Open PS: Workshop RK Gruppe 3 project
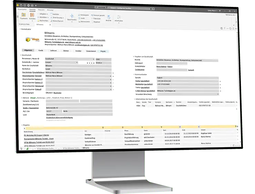 [x=37, y=135]
